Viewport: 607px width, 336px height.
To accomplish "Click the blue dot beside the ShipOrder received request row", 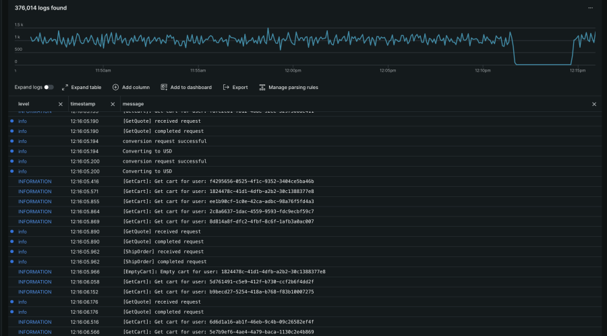I will [x=11, y=252].
